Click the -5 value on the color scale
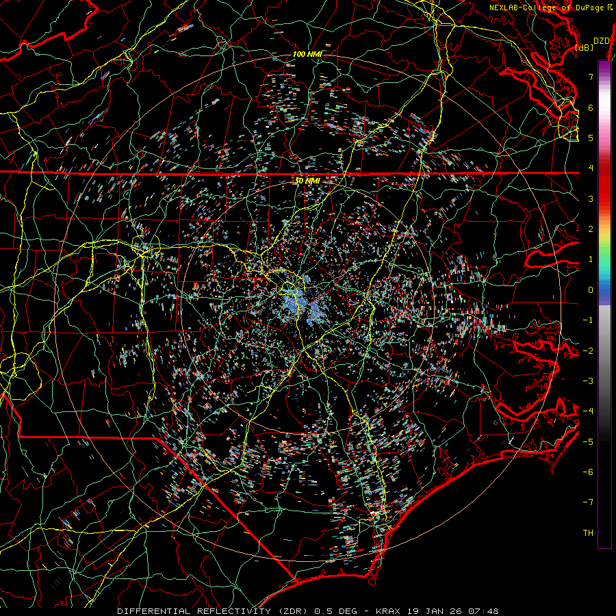The image size is (616, 616). coord(588,441)
